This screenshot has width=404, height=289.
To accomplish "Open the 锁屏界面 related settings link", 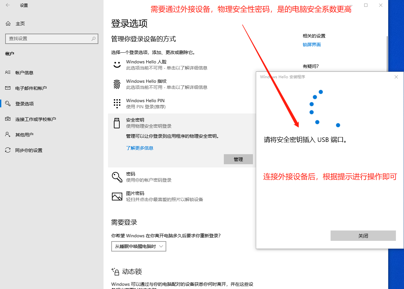I will [311, 44].
